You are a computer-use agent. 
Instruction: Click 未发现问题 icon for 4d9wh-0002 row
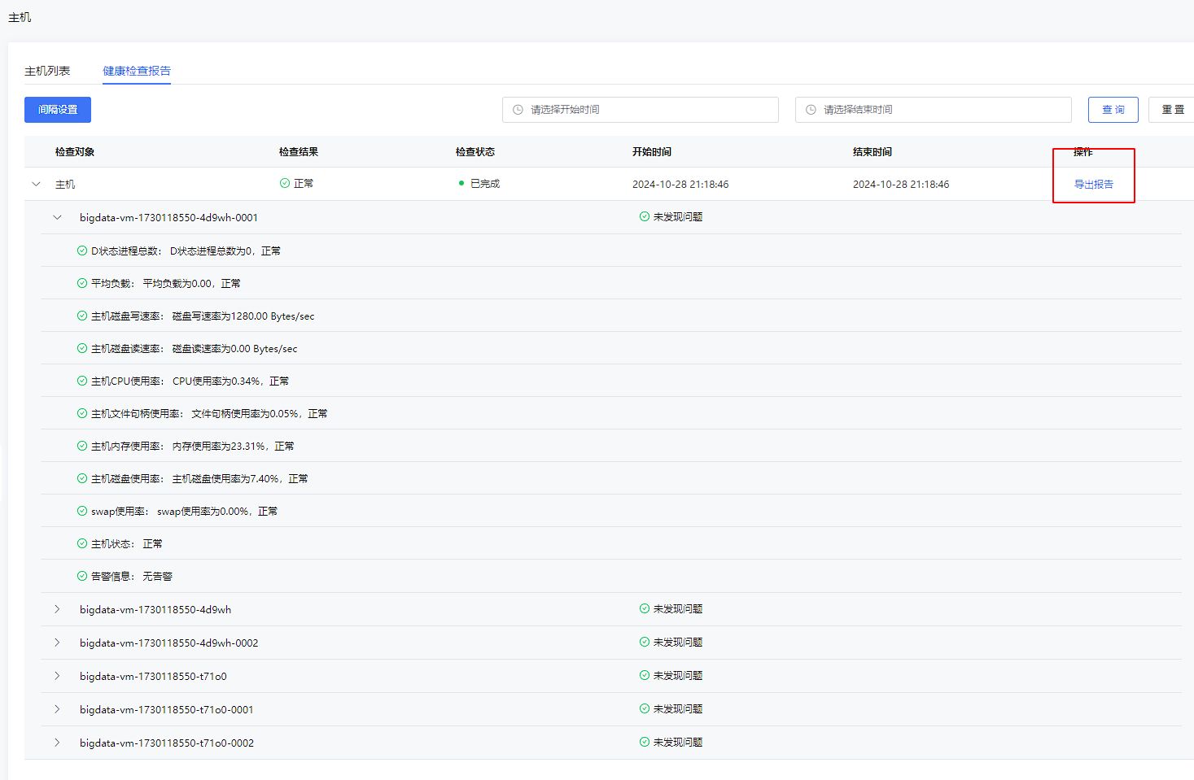tap(645, 642)
